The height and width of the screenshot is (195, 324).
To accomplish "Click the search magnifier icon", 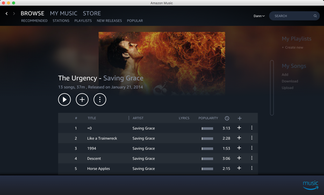I will [315, 16].
